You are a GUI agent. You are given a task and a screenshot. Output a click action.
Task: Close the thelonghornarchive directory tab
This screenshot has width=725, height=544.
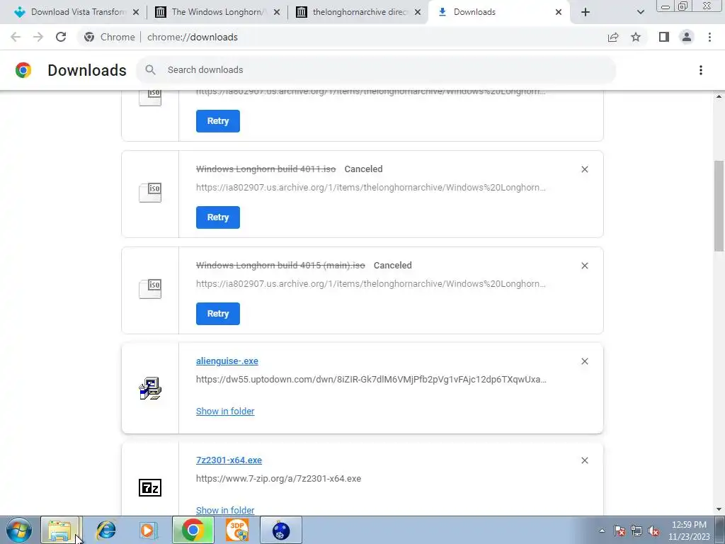pyautogui.click(x=418, y=12)
